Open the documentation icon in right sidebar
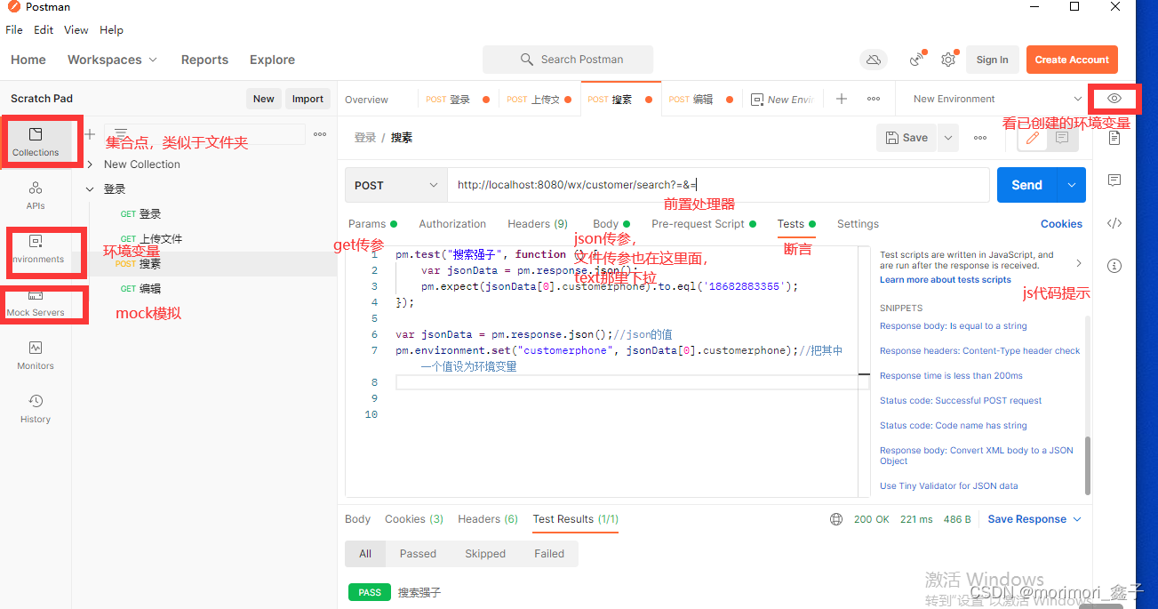Image resolution: width=1158 pixels, height=609 pixels. tap(1114, 138)
